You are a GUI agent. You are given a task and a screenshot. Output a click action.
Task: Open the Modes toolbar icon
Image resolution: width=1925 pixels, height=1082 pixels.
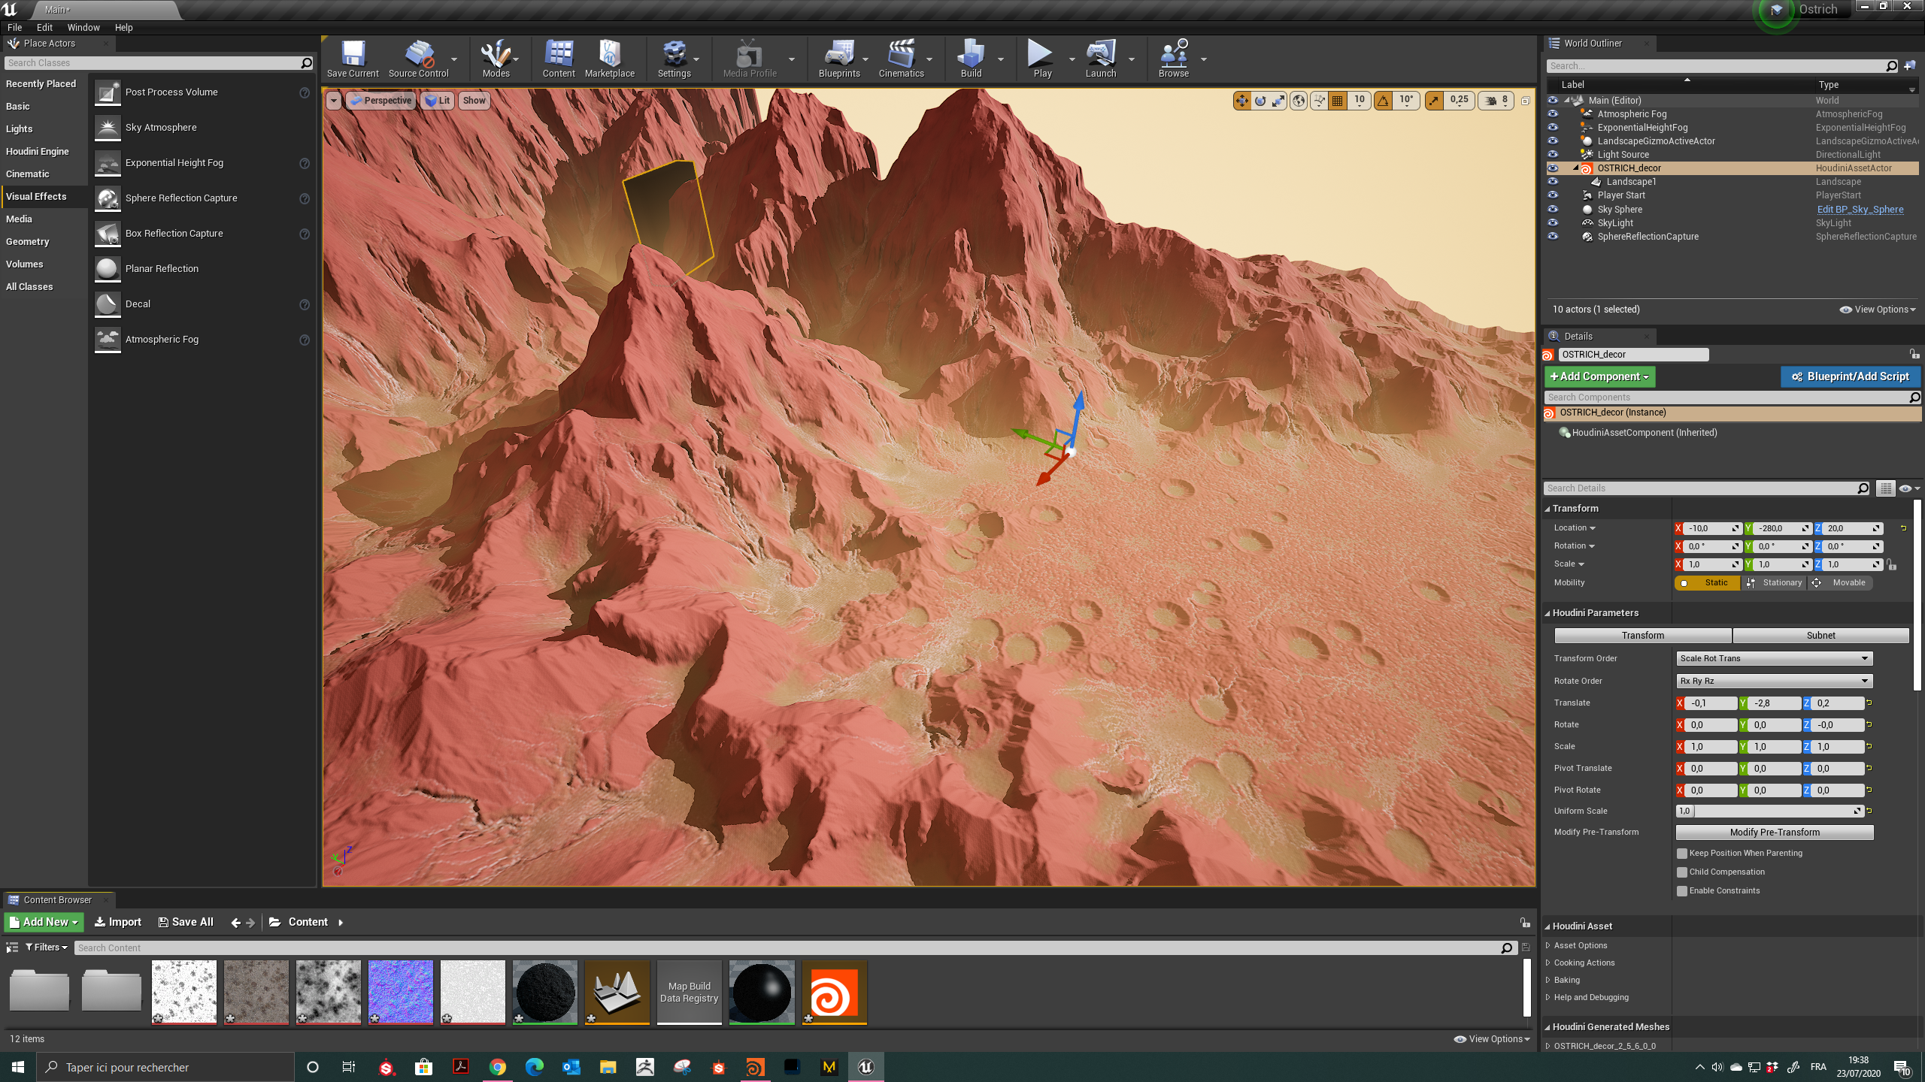pos(496,59)
